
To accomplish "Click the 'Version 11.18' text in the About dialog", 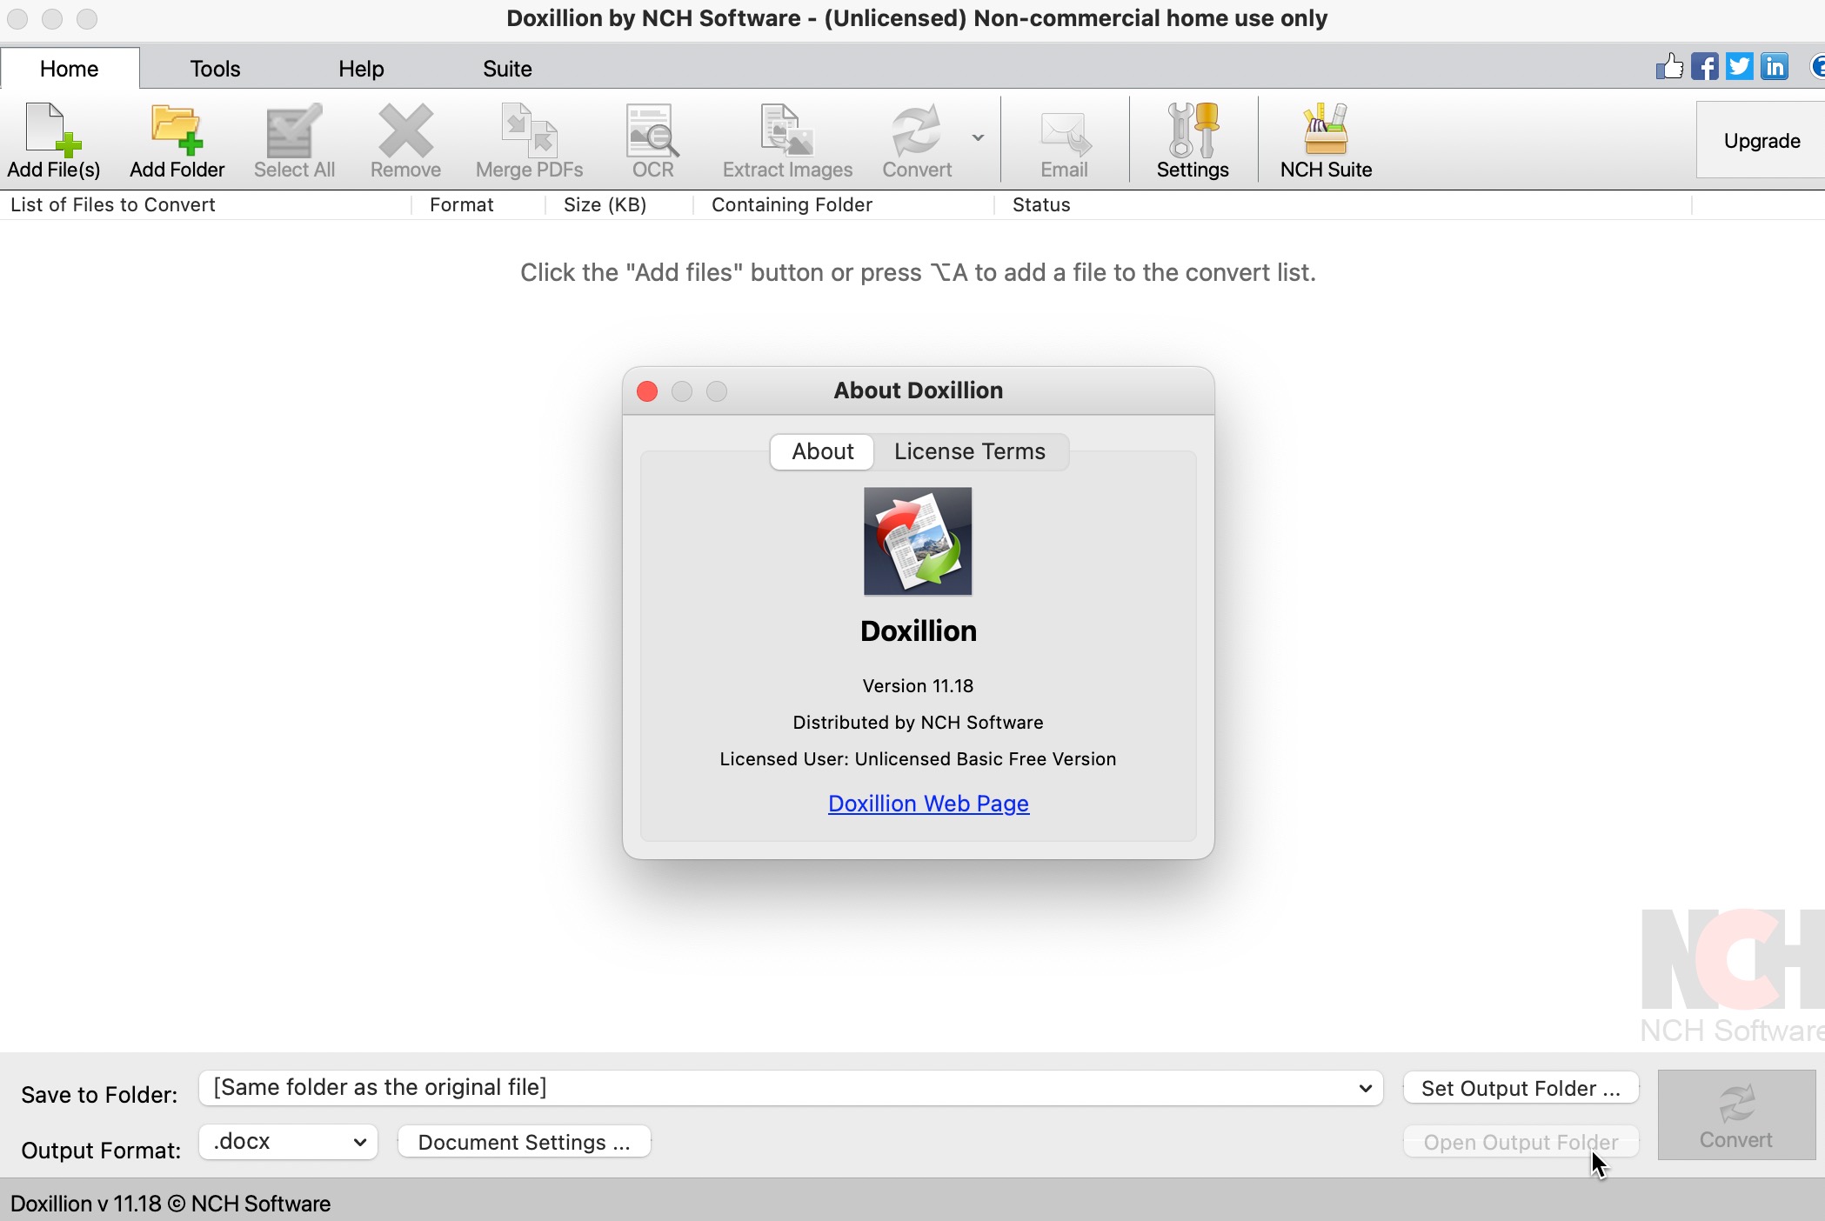I will 918,685.
